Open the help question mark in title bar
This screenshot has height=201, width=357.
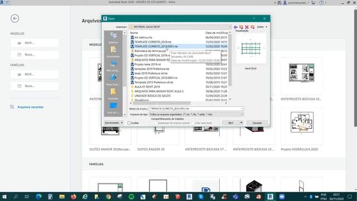click(321, 2)
